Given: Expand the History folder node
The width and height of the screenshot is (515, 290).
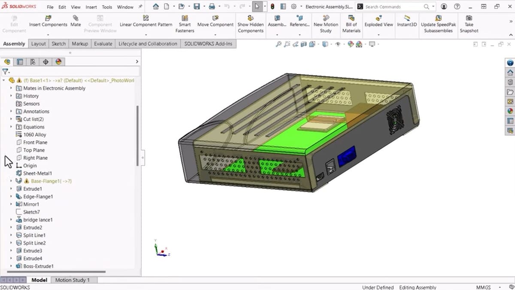Looking at the screenshot, I should (x=11, y=96).
